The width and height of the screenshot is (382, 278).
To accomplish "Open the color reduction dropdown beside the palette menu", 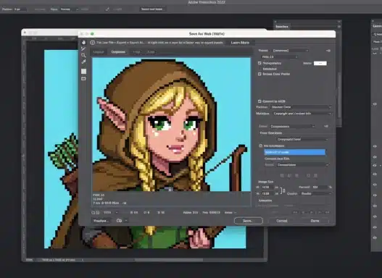I will [292, 126].
